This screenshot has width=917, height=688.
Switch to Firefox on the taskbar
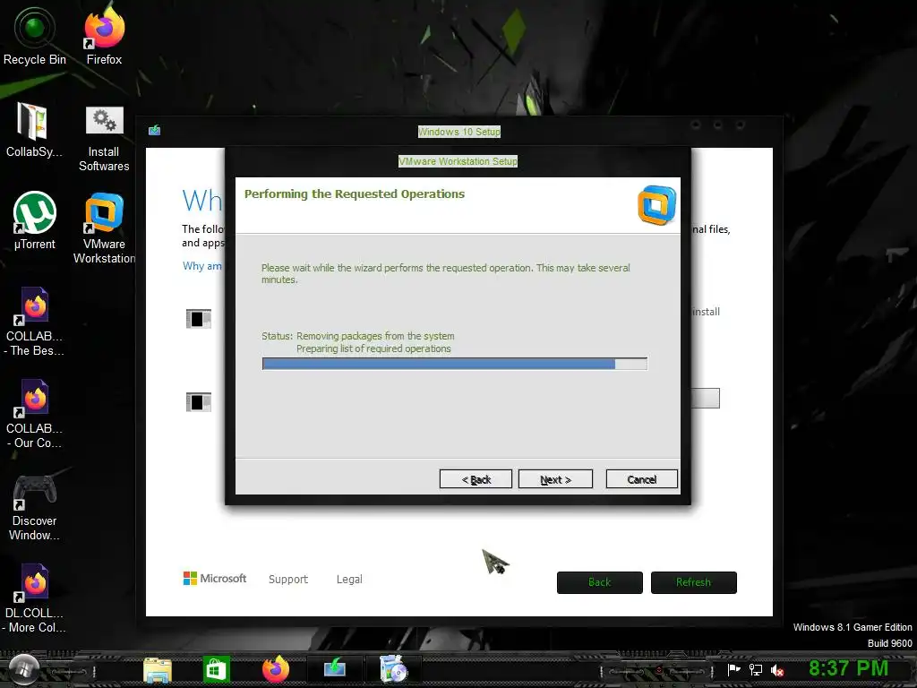tap(276, 668)
